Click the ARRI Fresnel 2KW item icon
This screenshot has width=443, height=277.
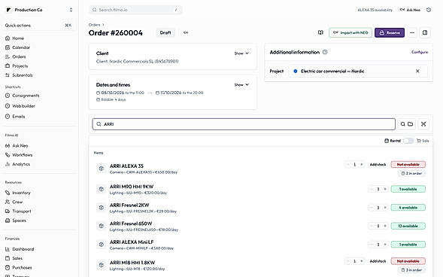point(101,208)
